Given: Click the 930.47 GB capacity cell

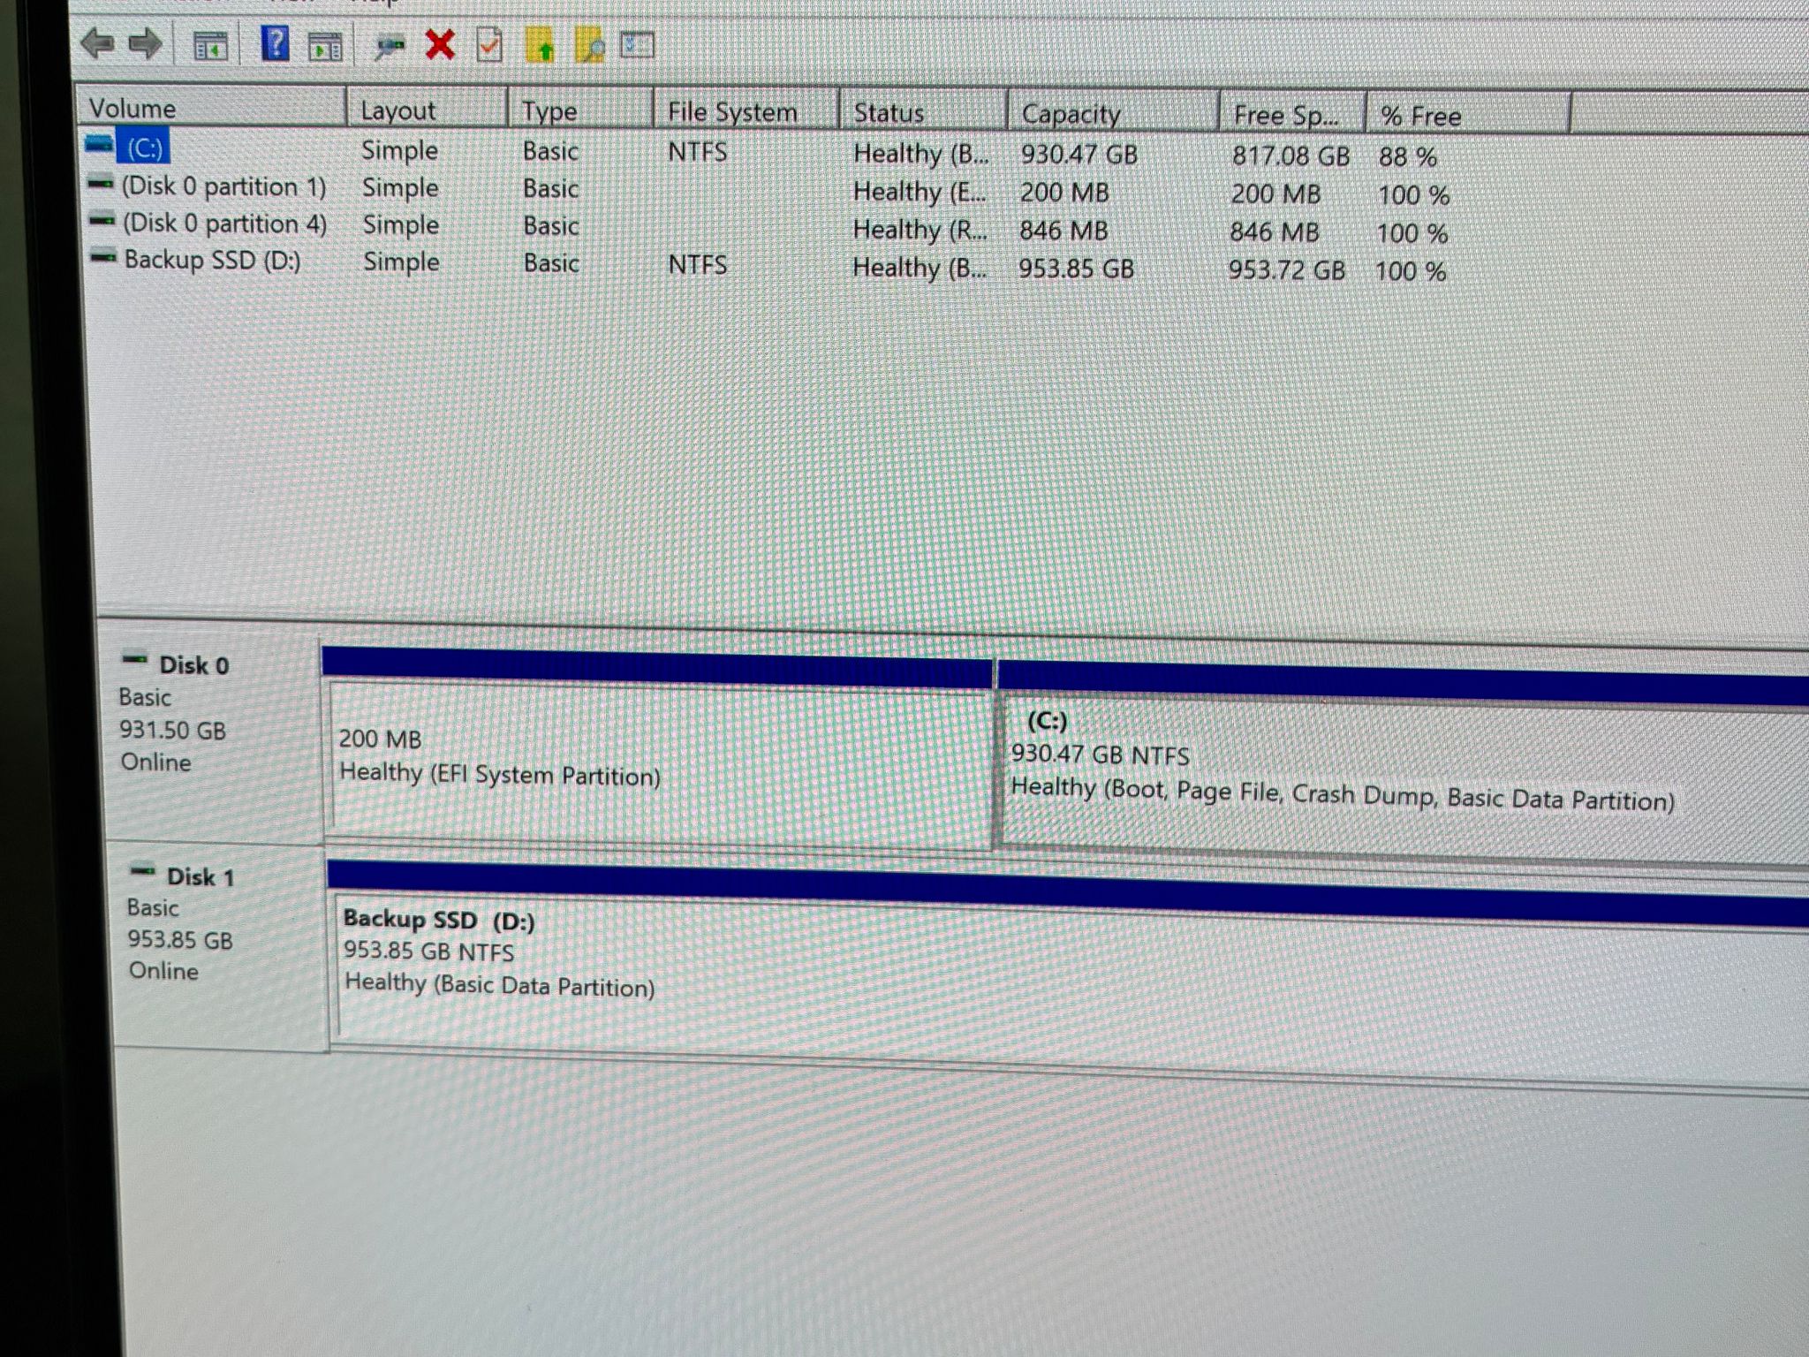Looking at the screenshot, I should [1079, 155].
